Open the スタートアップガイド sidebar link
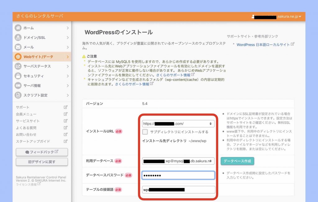This screenshot has width=318, height=202. point(33,141)
